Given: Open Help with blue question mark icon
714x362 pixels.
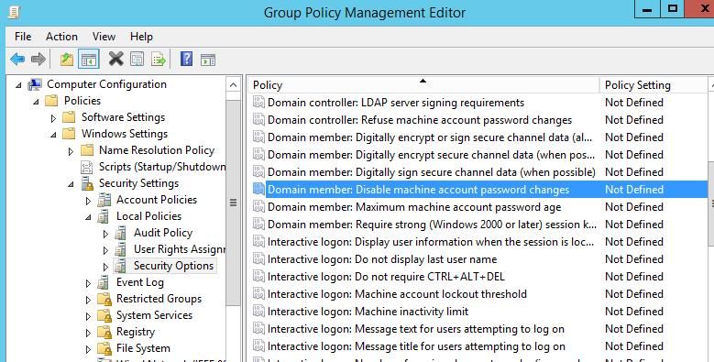Looking at the screenshot, I should [186, 59].
